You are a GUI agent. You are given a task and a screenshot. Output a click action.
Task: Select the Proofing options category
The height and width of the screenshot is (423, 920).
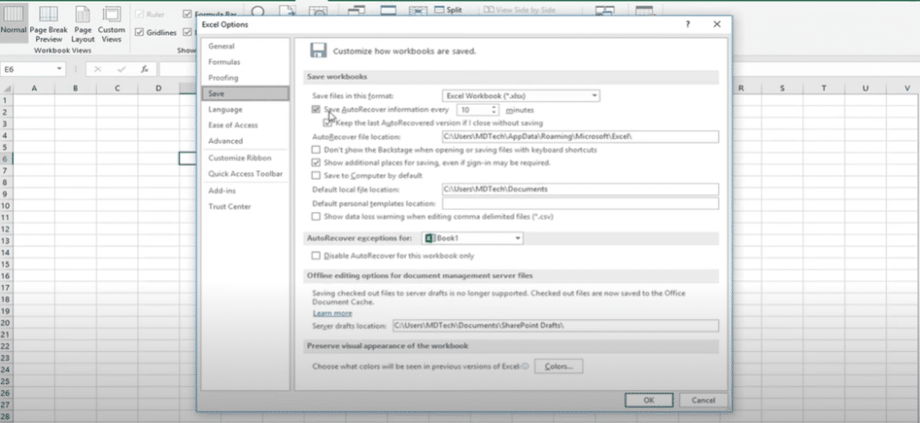point(245,78)
